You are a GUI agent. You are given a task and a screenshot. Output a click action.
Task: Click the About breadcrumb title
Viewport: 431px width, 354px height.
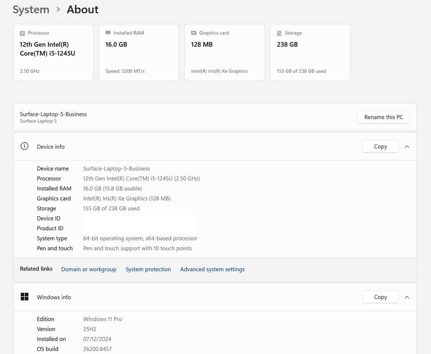tap(82, 10)
